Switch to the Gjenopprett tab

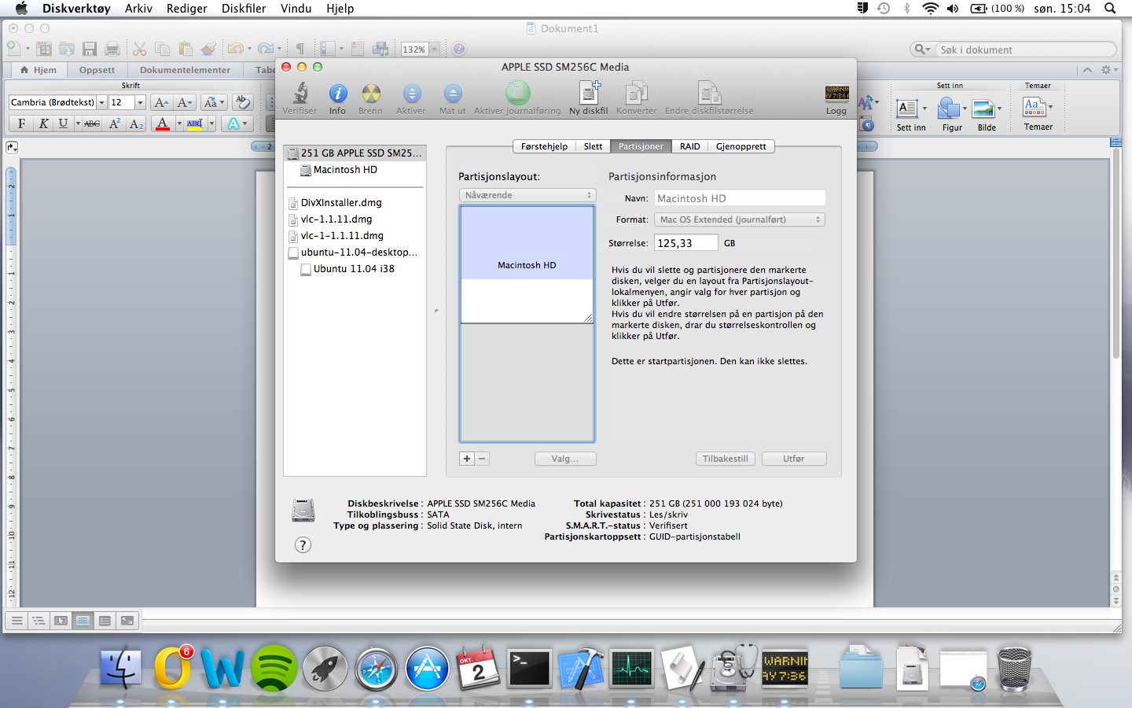741,146
